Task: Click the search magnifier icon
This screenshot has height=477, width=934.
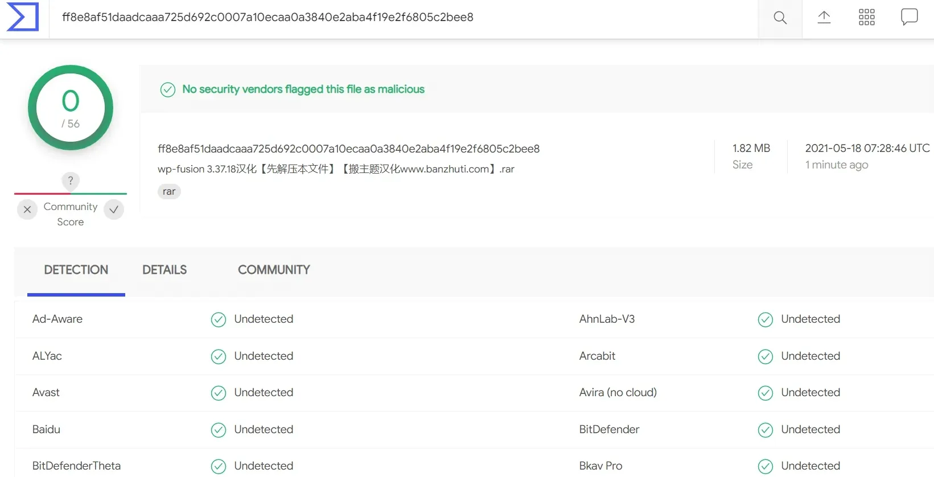Action: point(780,18)
